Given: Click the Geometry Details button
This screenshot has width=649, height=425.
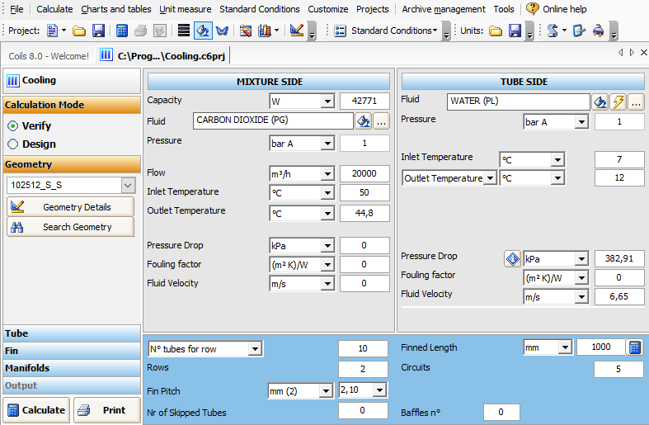Looking at the screenshot, I should (70, 206).
